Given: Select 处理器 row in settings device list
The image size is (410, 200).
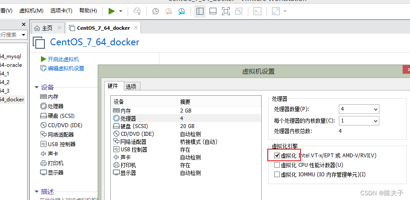Looking at the screenshot, I should pyautogui.click(x=186, y=119).
